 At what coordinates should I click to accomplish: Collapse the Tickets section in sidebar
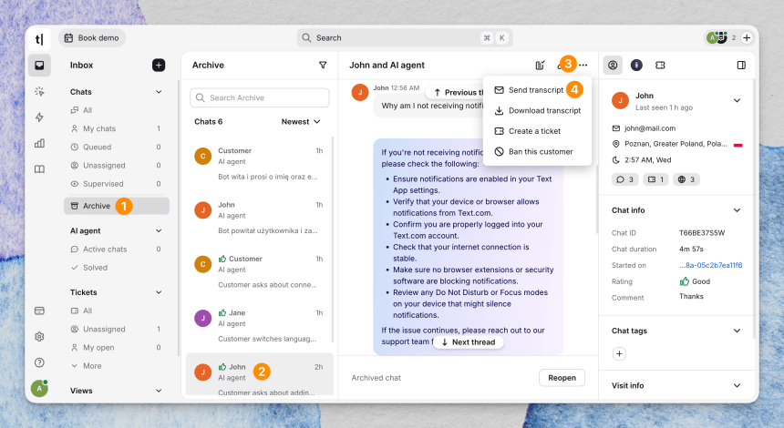click(159, 292)
